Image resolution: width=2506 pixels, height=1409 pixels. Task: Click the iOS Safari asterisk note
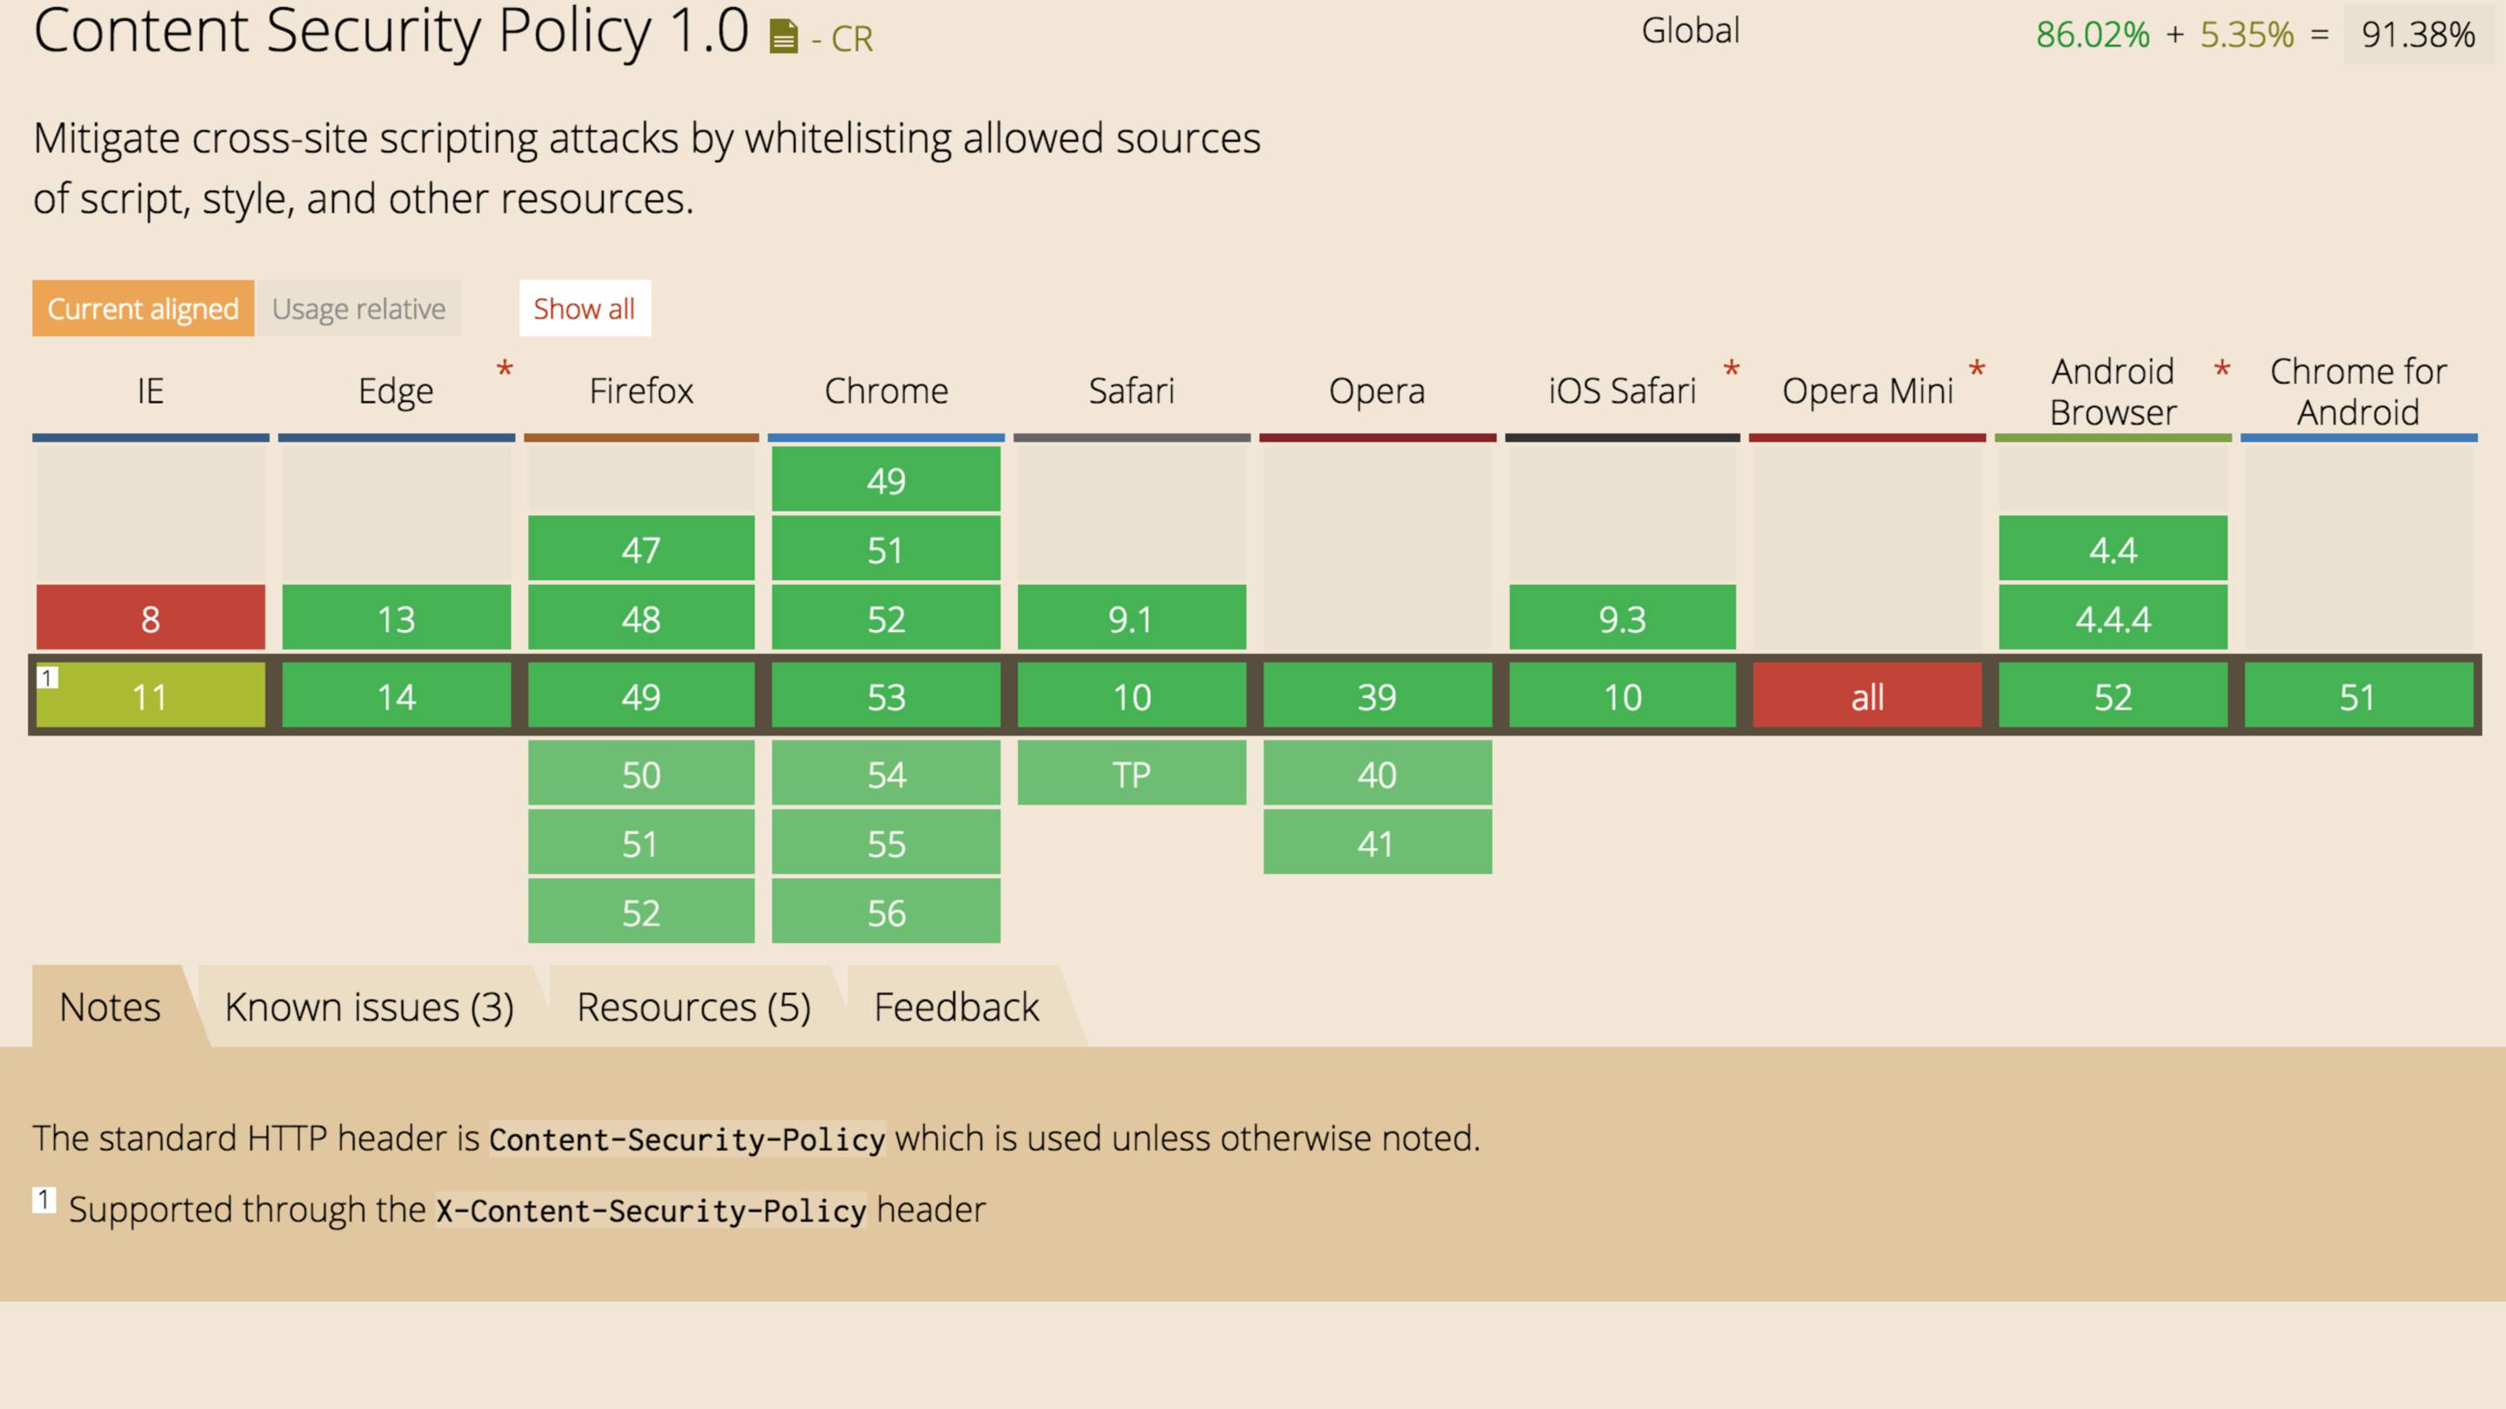(1731, 371)
